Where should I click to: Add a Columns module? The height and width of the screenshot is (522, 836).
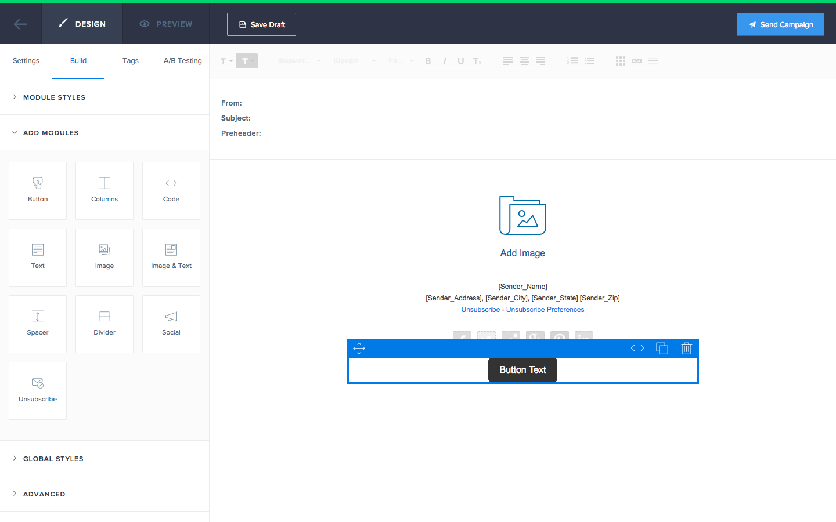[105, 191]
